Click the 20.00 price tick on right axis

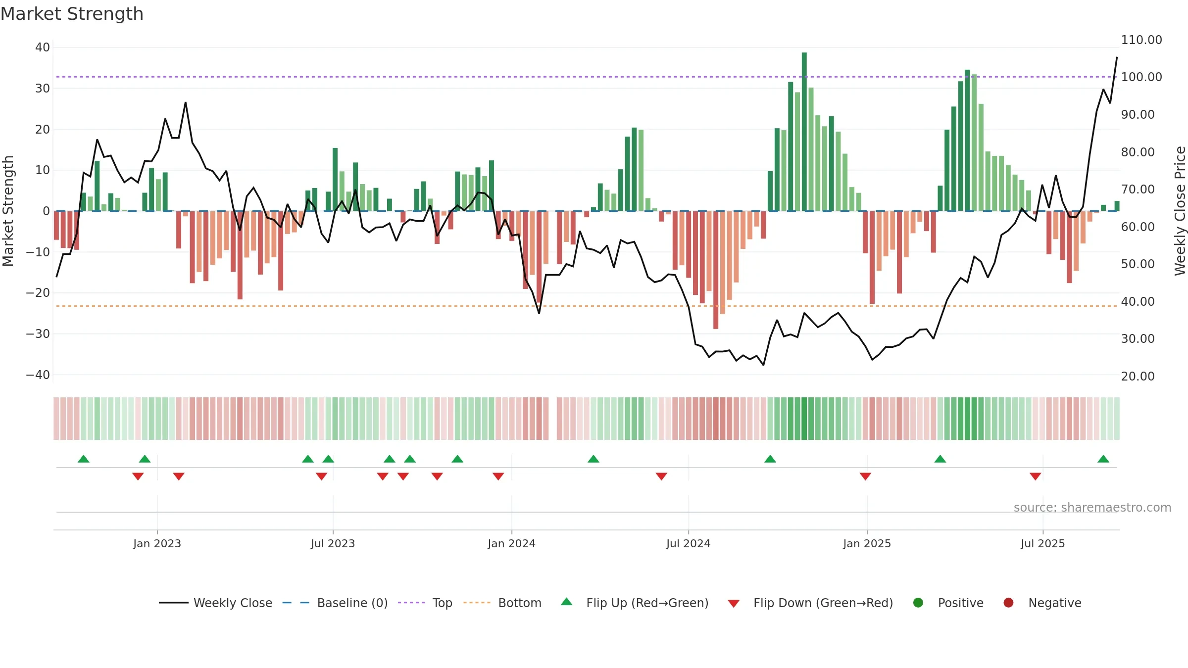coord(1138,377)
